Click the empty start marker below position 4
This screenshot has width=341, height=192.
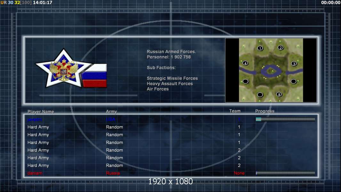pyautogui.click(x=246, y=81)
